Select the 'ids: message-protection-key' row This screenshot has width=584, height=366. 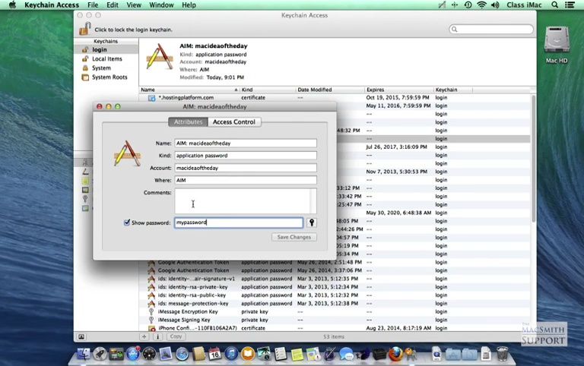(335, 304)
